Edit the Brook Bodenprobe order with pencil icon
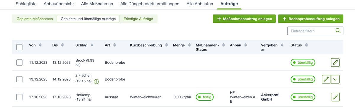Viewport: 355px width, 108px height. pyautogui.click(x=335, y=63)
